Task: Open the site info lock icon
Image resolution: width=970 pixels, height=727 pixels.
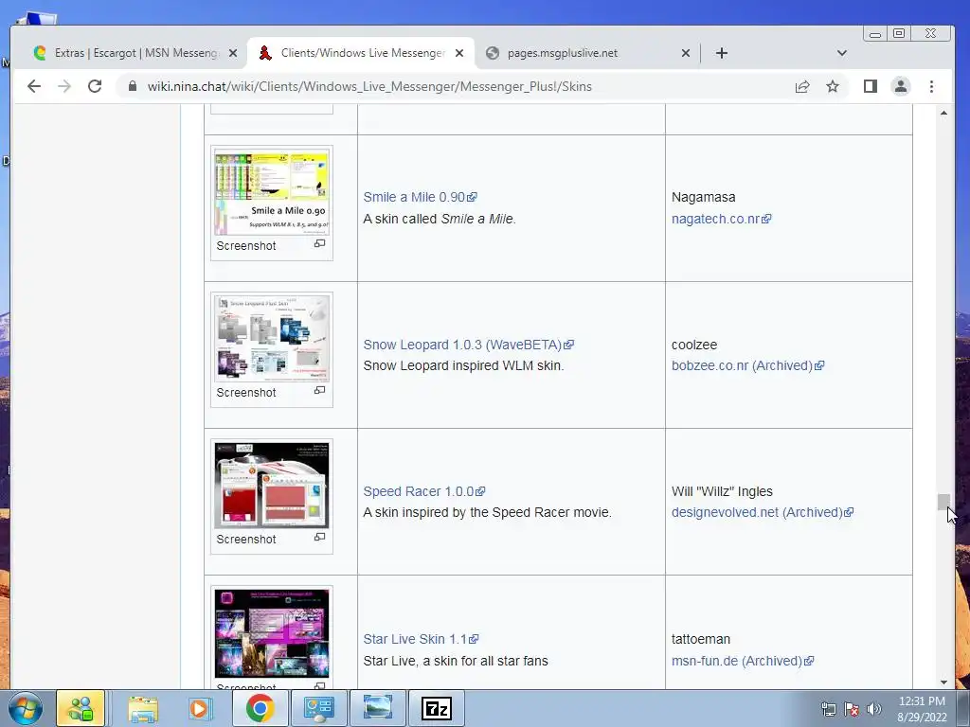Action: coord(132,86)
